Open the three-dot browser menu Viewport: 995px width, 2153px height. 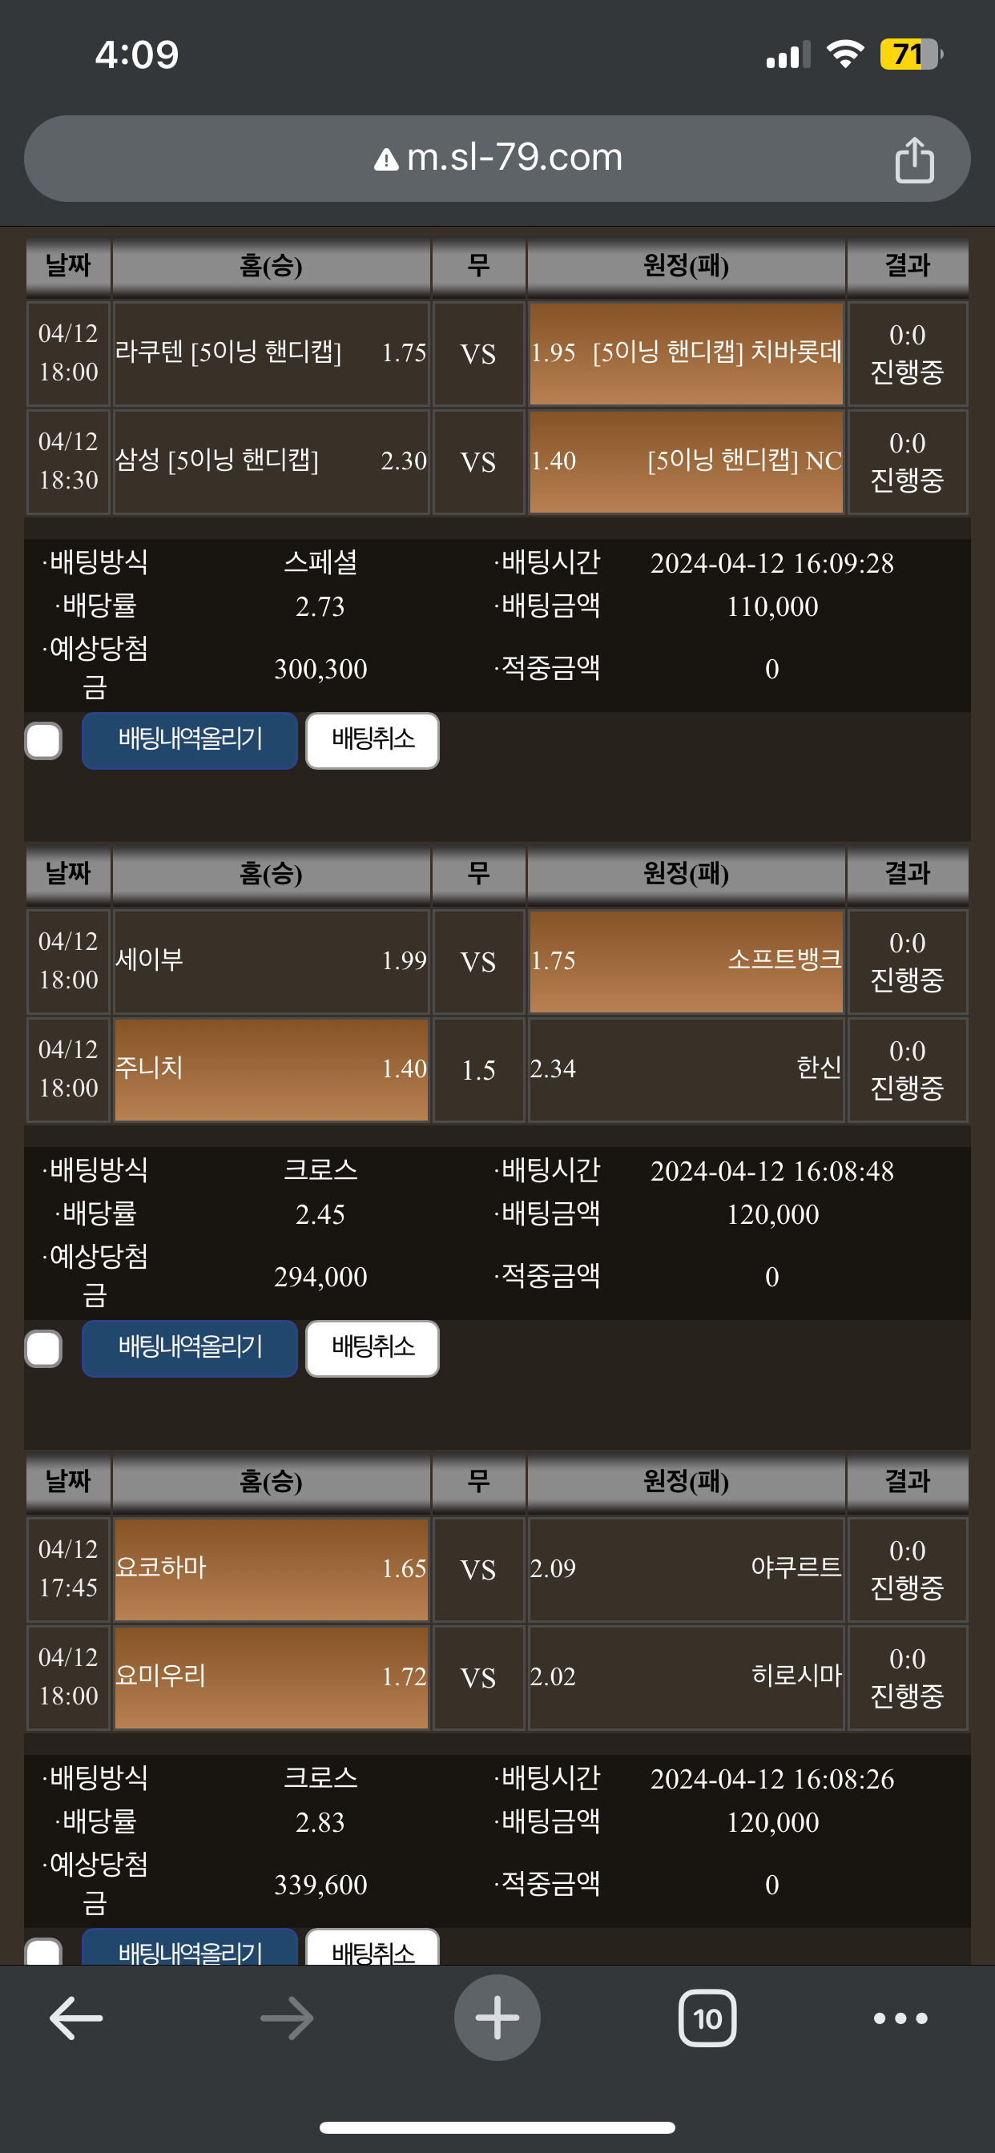(x=900, y=2018)
